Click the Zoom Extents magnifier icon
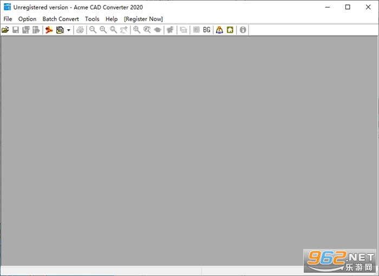Image resolution: width=379 pixels, height=276 pixels. (136, 30)
